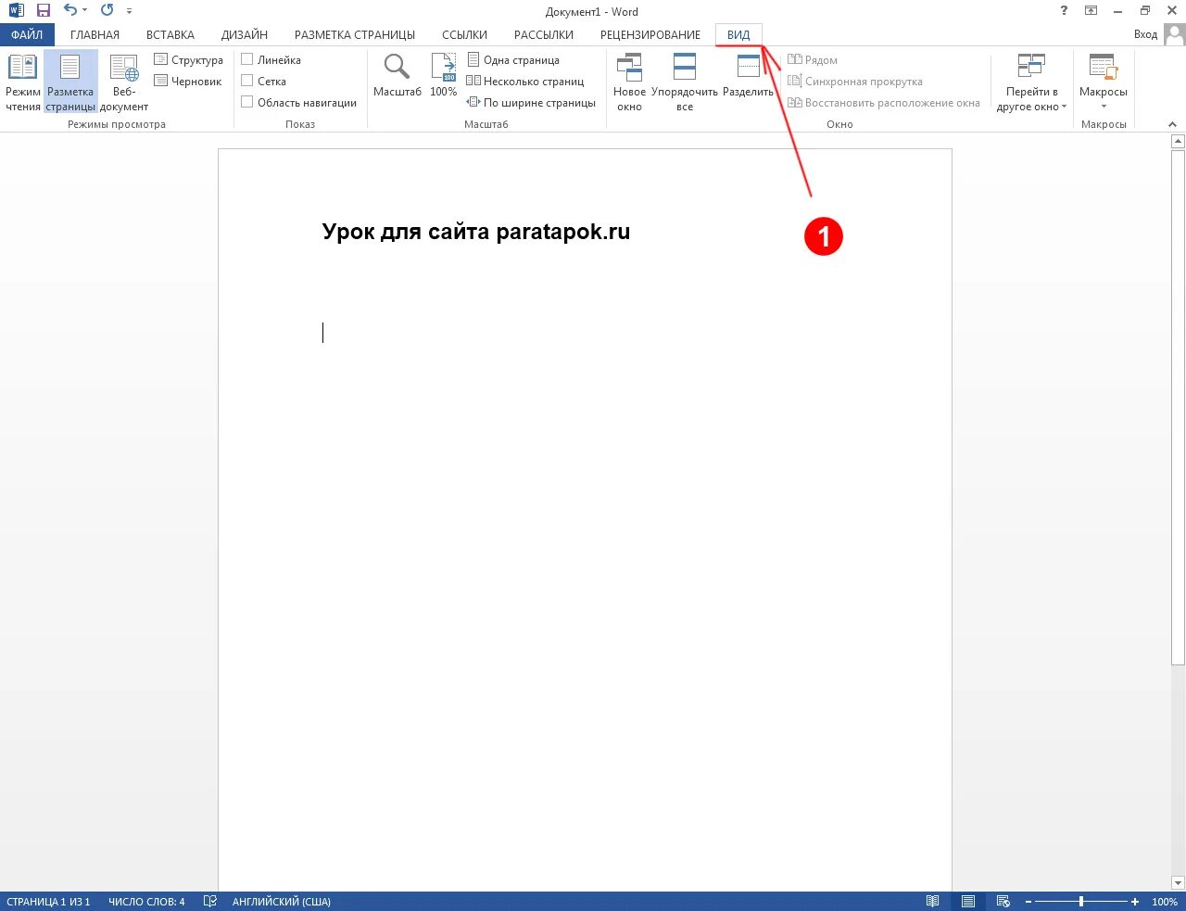The image size is (1186, 911).
Task: Open the Макросы dropdown
Action: click(1103, 82)
